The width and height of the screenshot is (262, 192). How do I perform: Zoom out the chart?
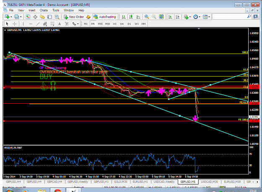coord(154,17)
